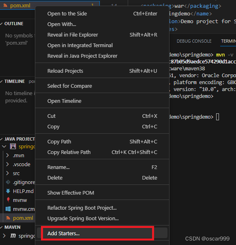
Task: Expand the src folder
Action: point(7,173)
